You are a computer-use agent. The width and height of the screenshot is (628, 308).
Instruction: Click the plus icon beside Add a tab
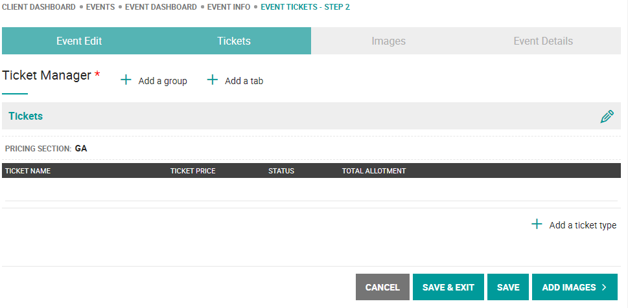[213, 80]
